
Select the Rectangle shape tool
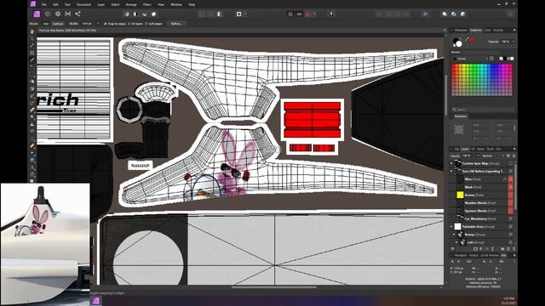tap(32, 160)
